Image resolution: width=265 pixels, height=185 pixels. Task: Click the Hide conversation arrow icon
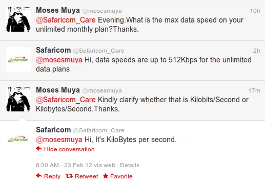tap(39, 149)
